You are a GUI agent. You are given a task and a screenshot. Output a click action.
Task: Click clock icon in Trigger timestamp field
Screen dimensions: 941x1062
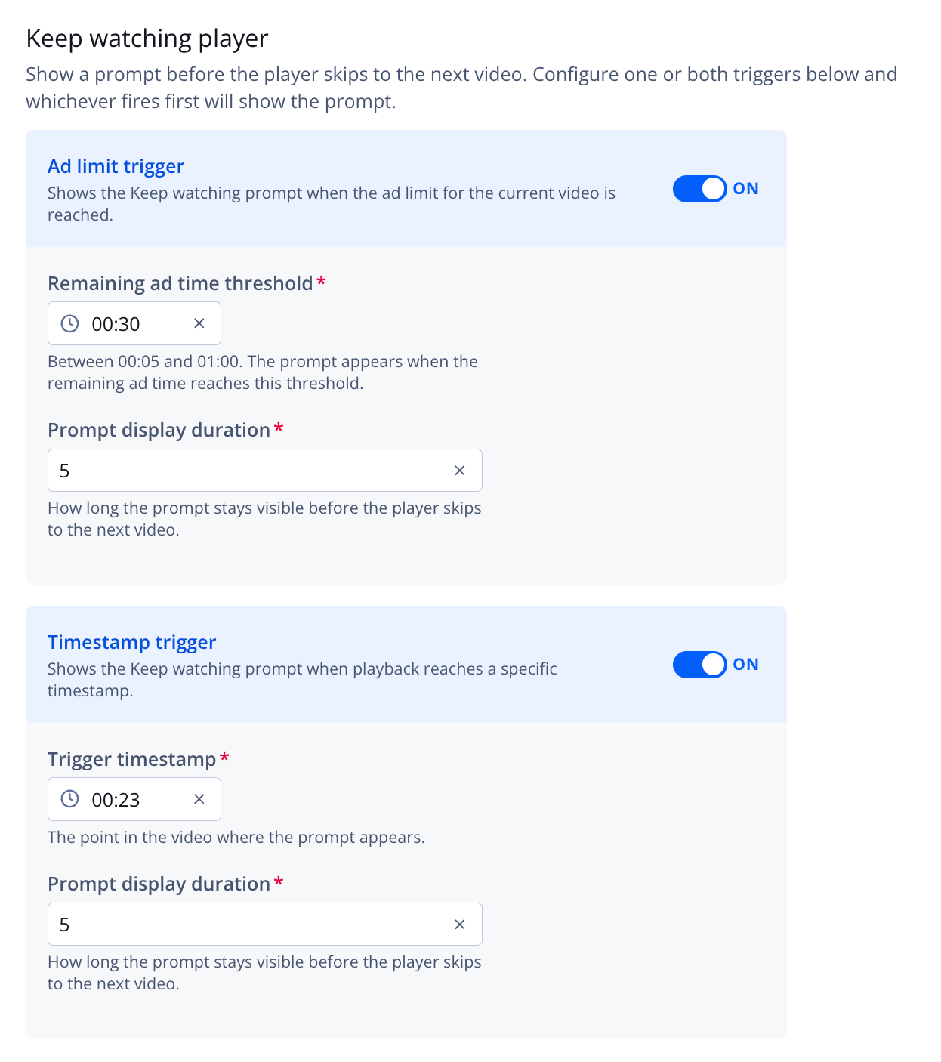pyautogui.click(x=69, y=799)
